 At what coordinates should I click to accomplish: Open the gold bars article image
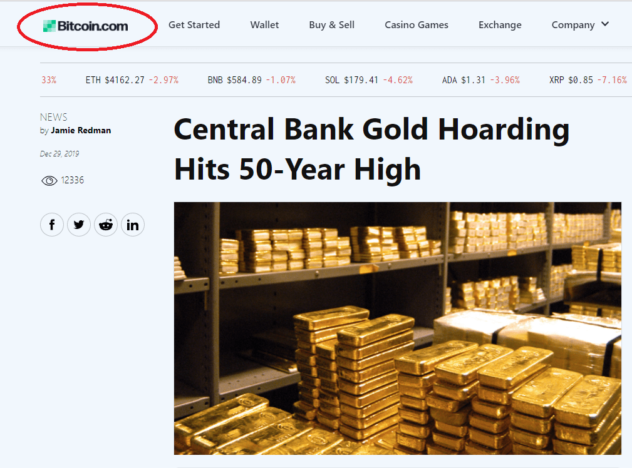click(x=397, y=328)
